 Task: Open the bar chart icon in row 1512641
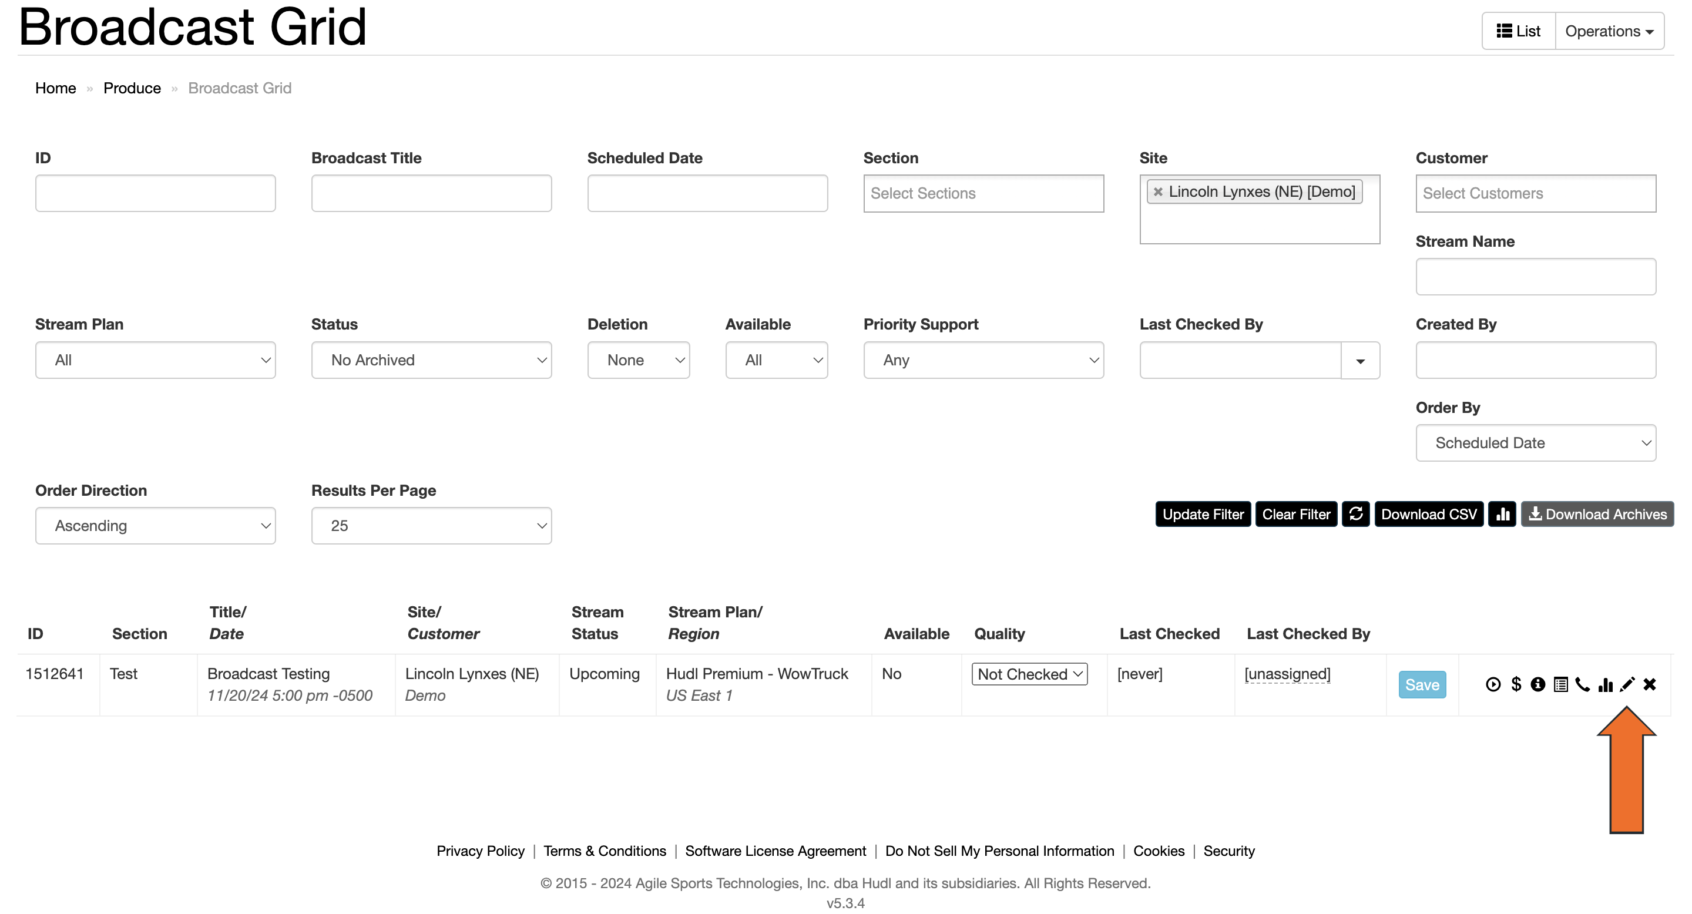pos(1605,685)
